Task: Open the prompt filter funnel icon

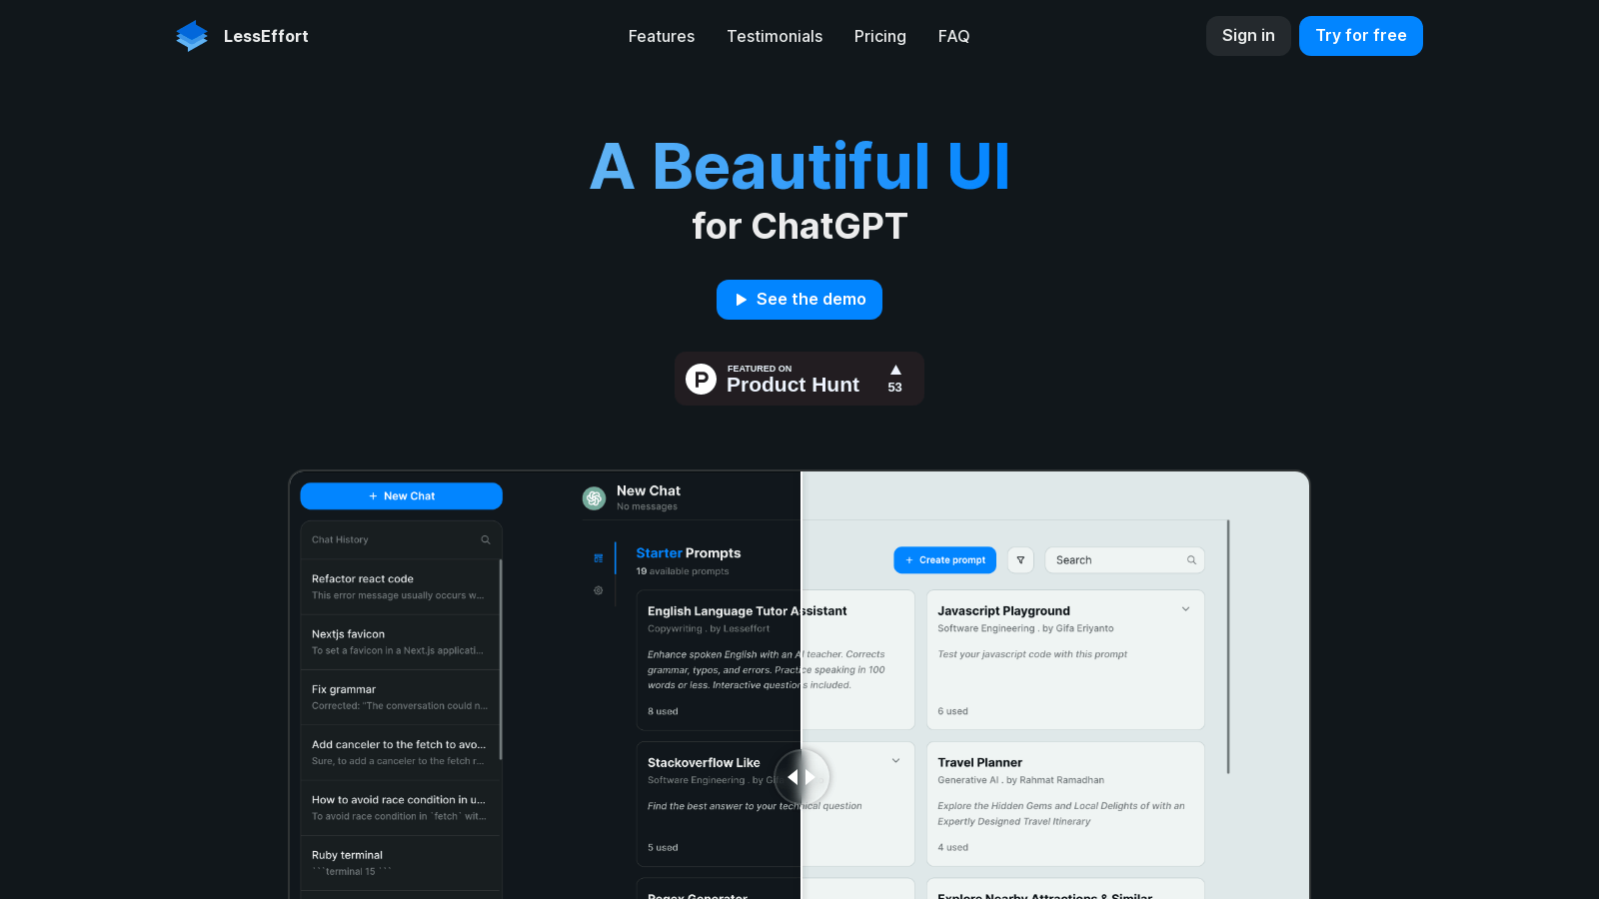Action: click(x=1020, y=560)
